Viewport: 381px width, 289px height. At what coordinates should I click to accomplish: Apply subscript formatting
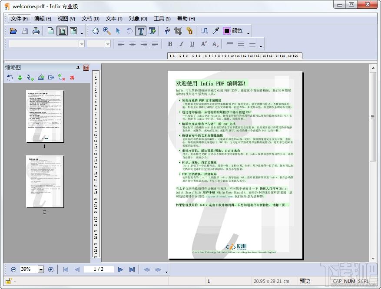click(215, 44)
